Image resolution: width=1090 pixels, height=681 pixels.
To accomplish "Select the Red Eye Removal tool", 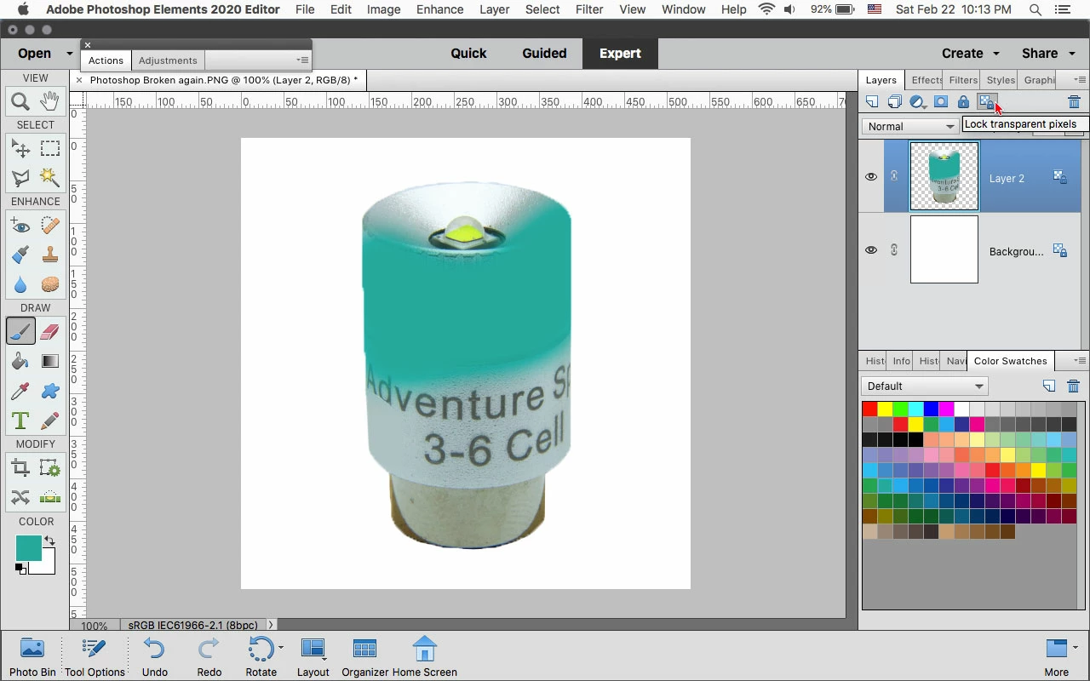I will [x=20, y=226].
